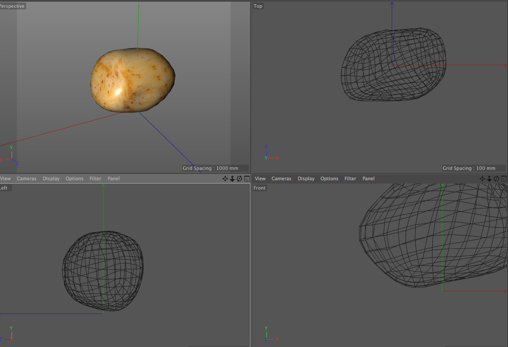Select the wireframe potato mesh in Top view
This screenshot has height=347, width=508.
393,65
